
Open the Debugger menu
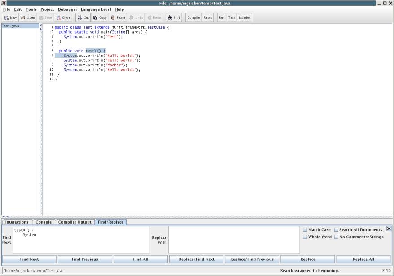(67, 9)
